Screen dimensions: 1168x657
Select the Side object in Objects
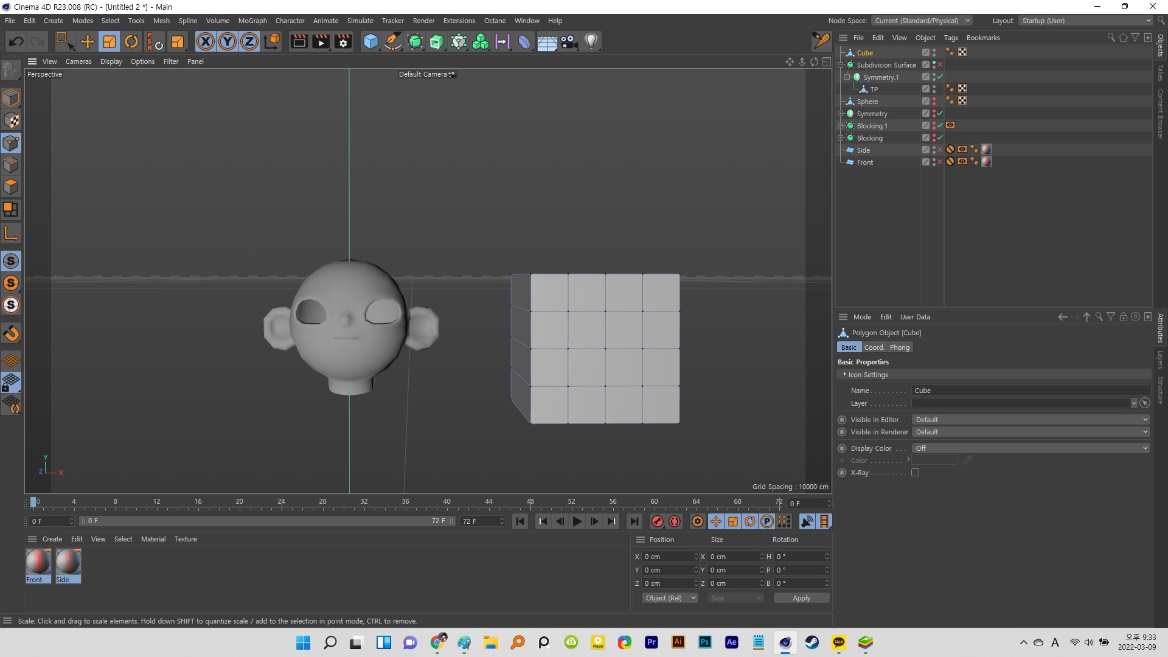(863, 150)
